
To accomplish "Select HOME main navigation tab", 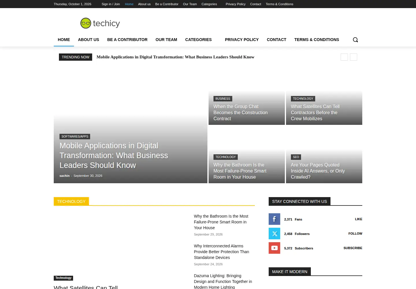I will tap(64, 40).
